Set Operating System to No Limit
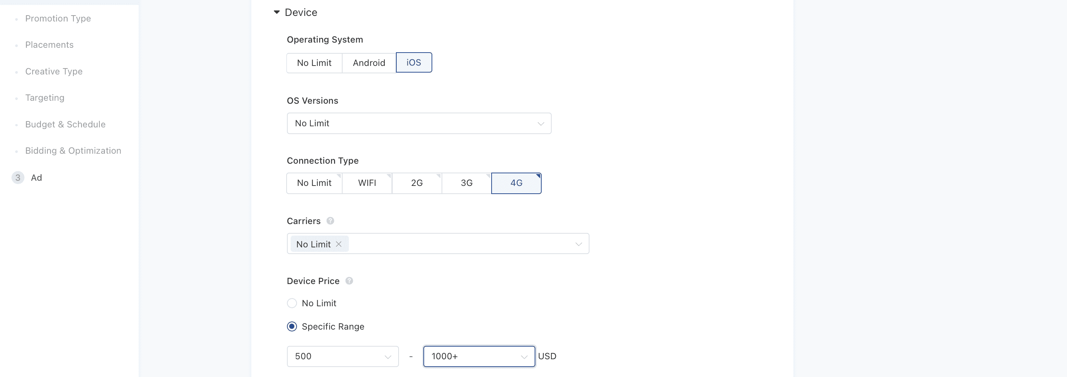Image resolution: width=1067 pixels, height=377 pixels. click(314, 63)
